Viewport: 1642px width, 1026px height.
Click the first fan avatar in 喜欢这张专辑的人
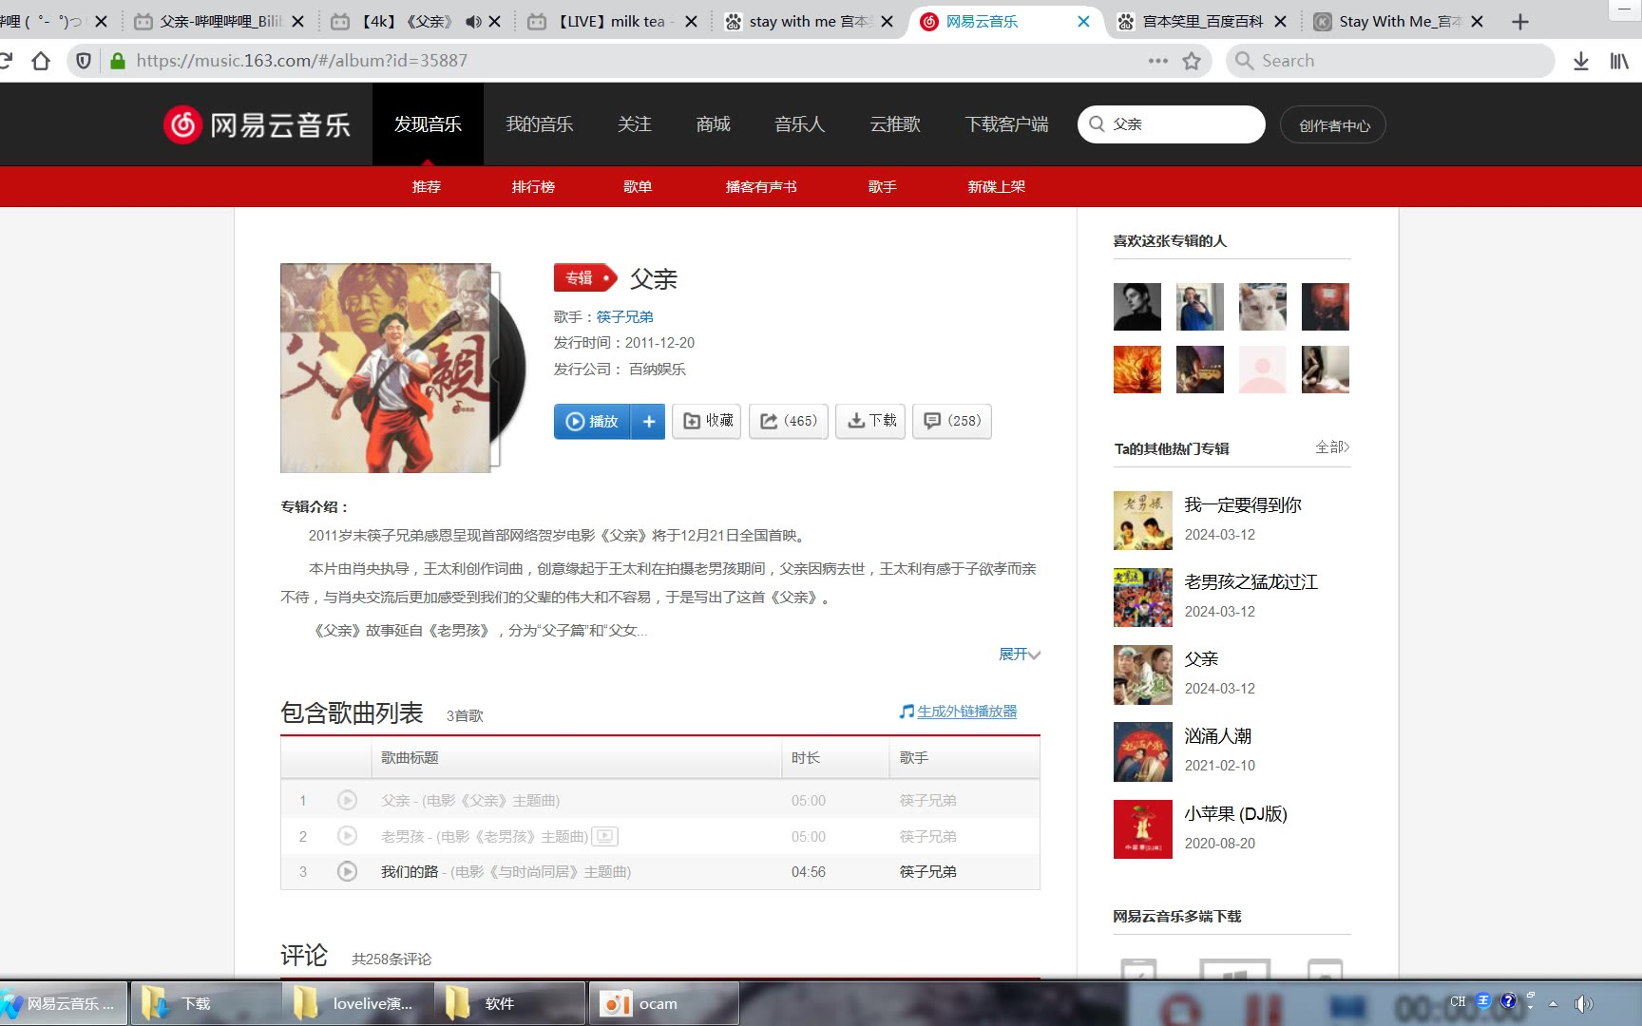click(1137, 307)
